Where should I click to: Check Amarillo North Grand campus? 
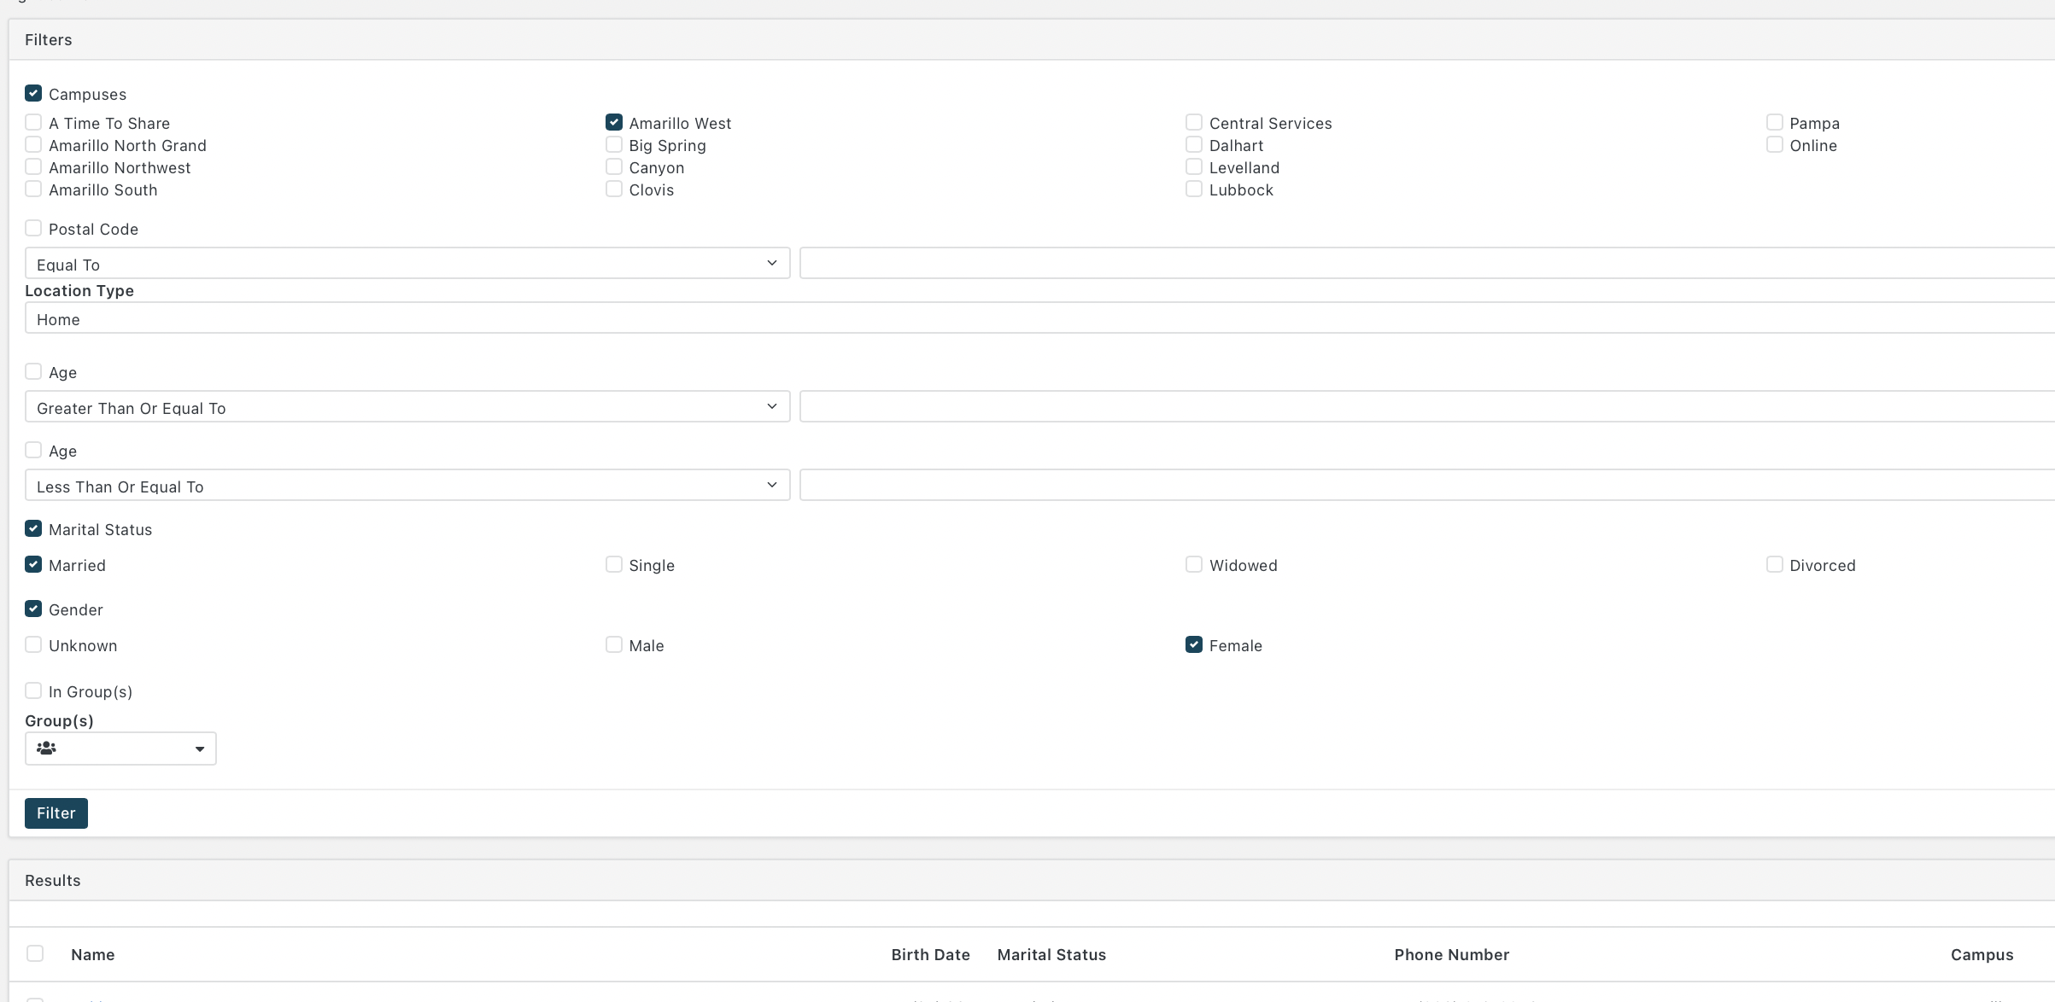(33, 144)
